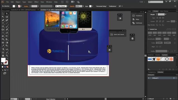Select the orange circle symbol thumbnail
Image resolution: width=178 pixels, height=100 pixels.
pyautogui.click(x=158, y=59)
